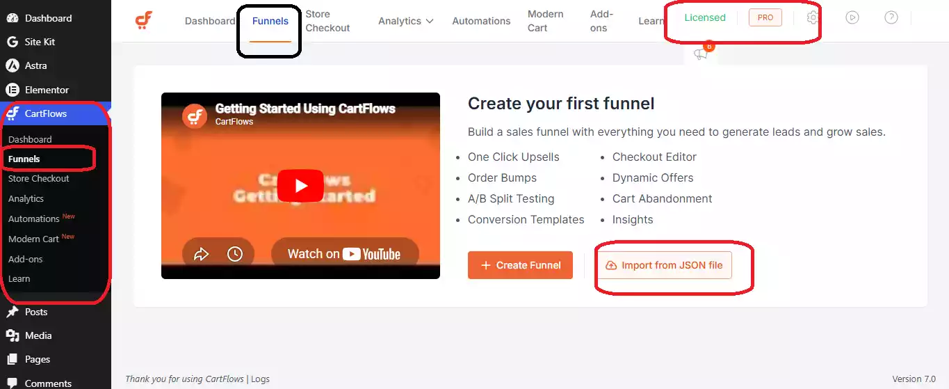The height and width of the screenshot is (389, 949).
Task: Open the Dashboard tab in top navigation
Action: tap(210, 21)
